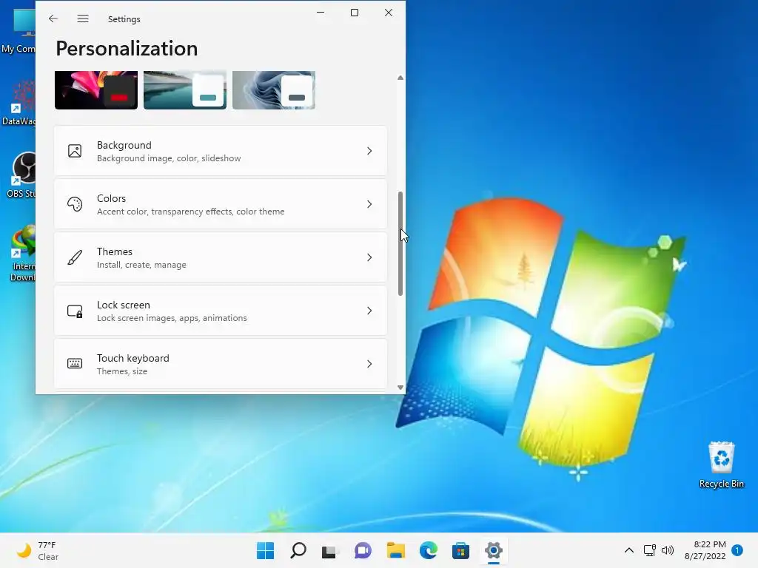Open File Explorer from the taskbar
The height and width of the screenshot is (568, 758).
(x=395, y=550)
